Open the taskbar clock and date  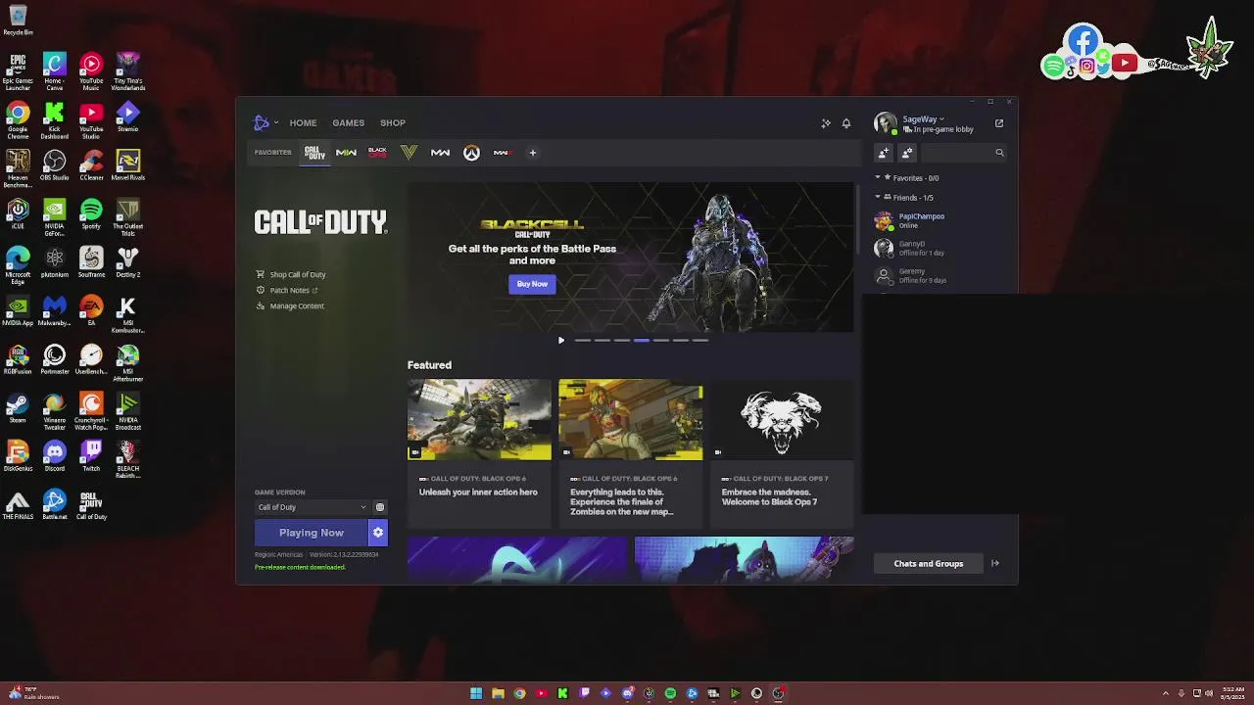[1233, 693]
